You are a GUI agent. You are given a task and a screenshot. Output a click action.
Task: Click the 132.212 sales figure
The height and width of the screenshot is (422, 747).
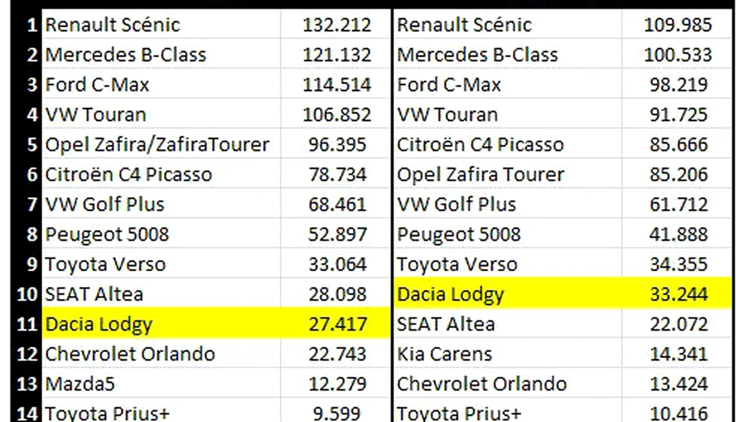click(336, 25)
